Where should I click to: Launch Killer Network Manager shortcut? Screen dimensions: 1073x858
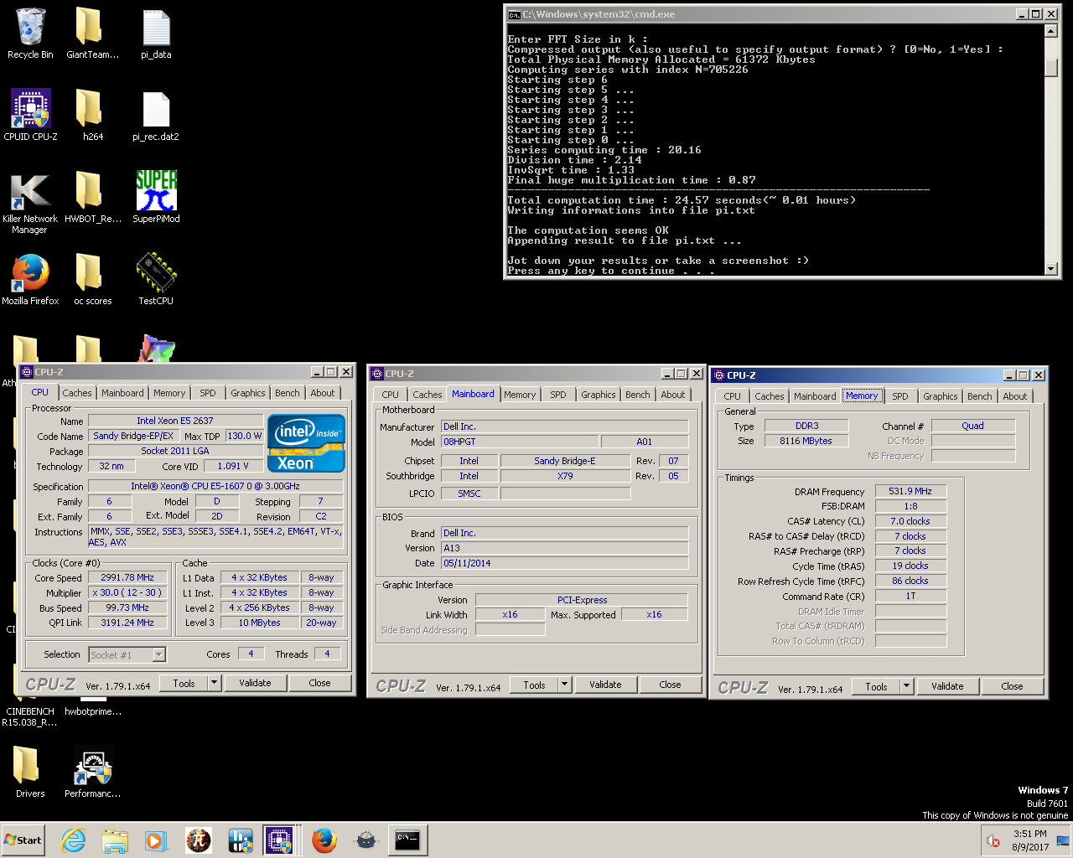30,202
